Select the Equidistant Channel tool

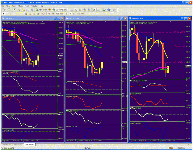tap(26, 14)
